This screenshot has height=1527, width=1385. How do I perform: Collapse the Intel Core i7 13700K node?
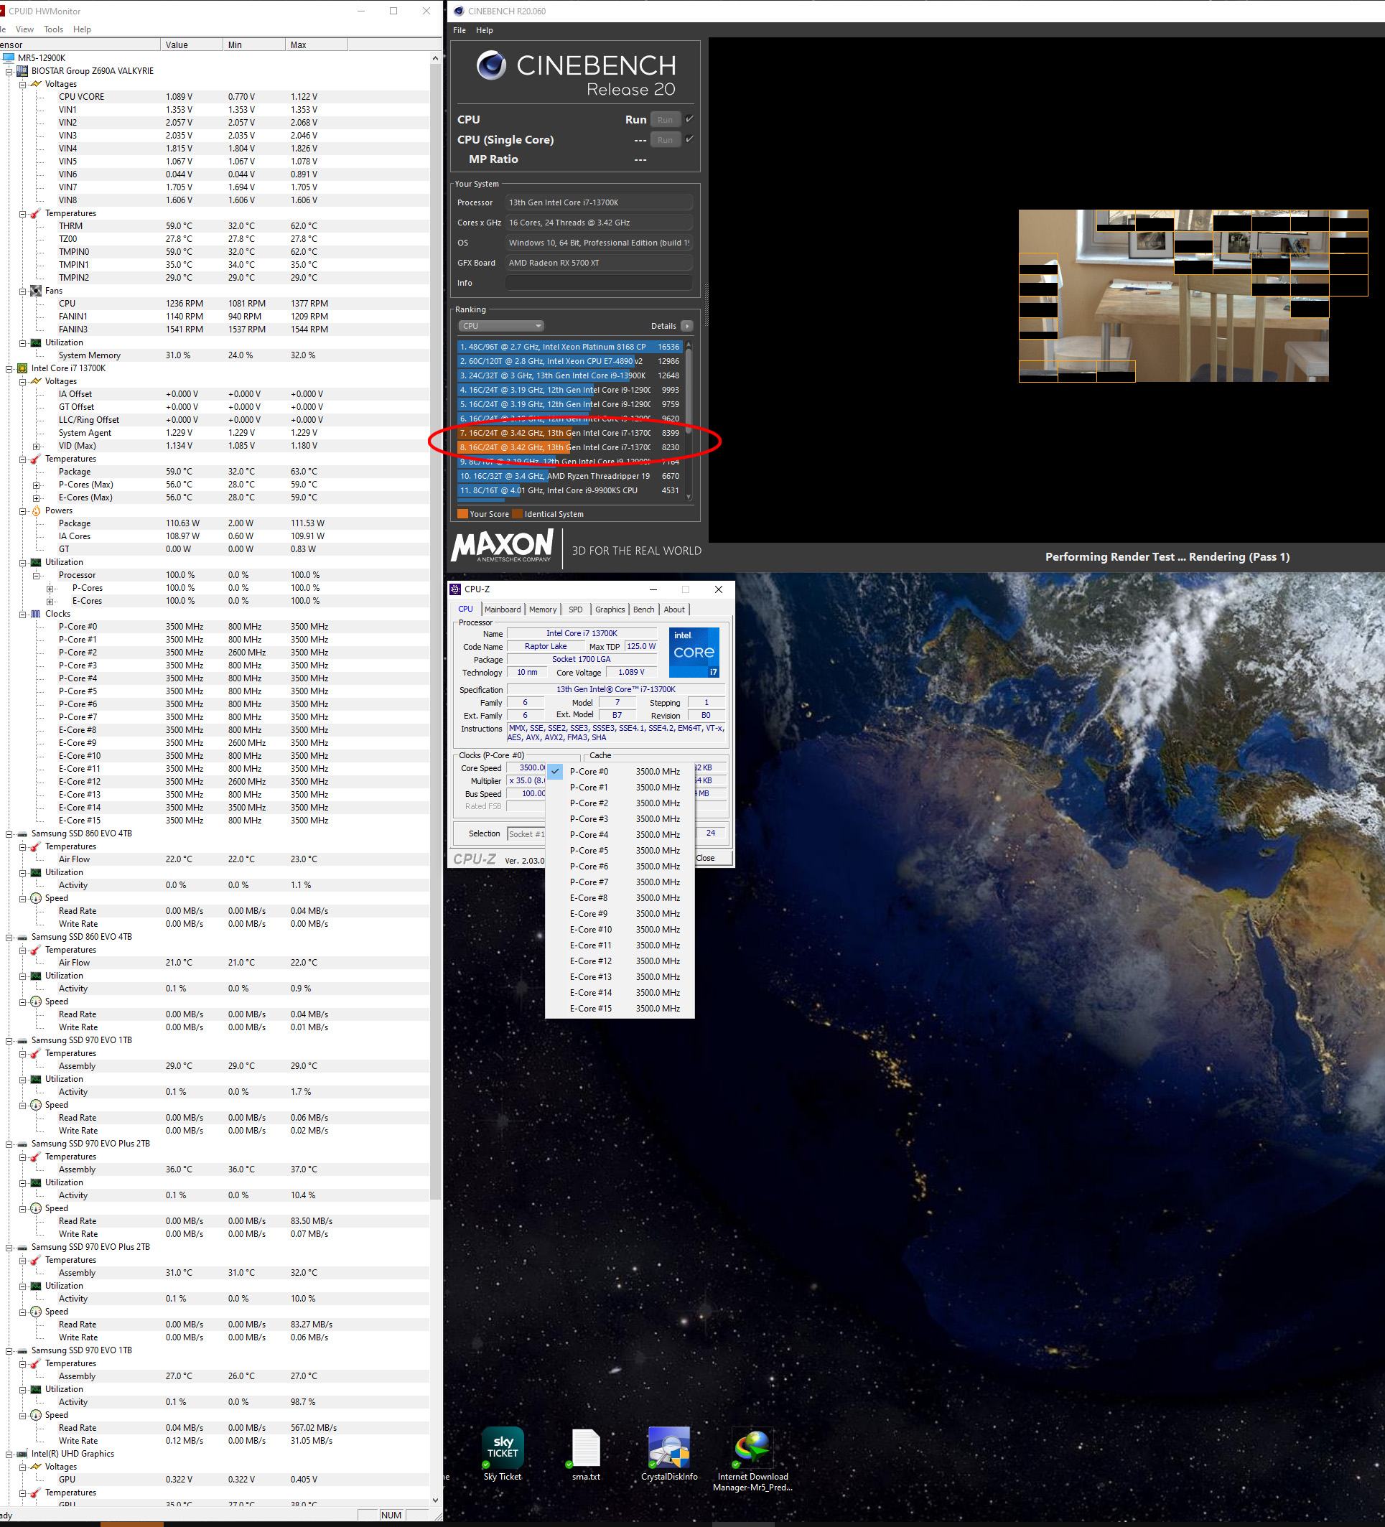click(x=10, y=369)
